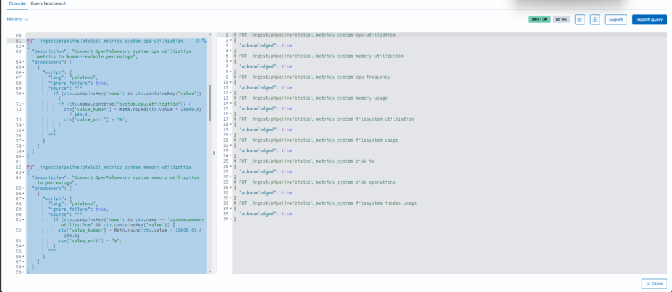Click the output comment for system-disk-io
The height and width of the screenshot is (292, 672).
pos(304,161)
